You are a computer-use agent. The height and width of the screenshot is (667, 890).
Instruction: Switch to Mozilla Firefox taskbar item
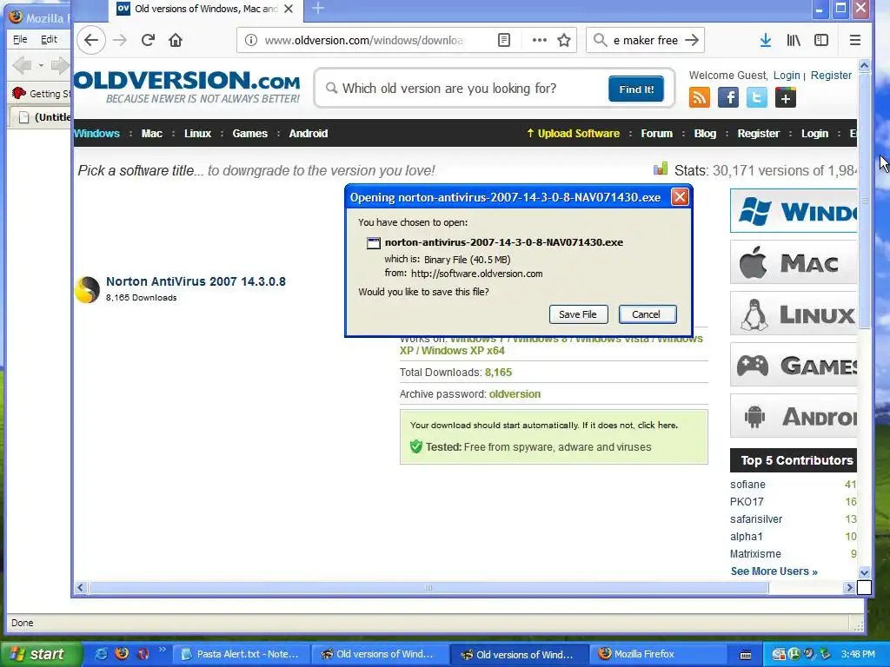pyautogui.click(x=659, y=654)
